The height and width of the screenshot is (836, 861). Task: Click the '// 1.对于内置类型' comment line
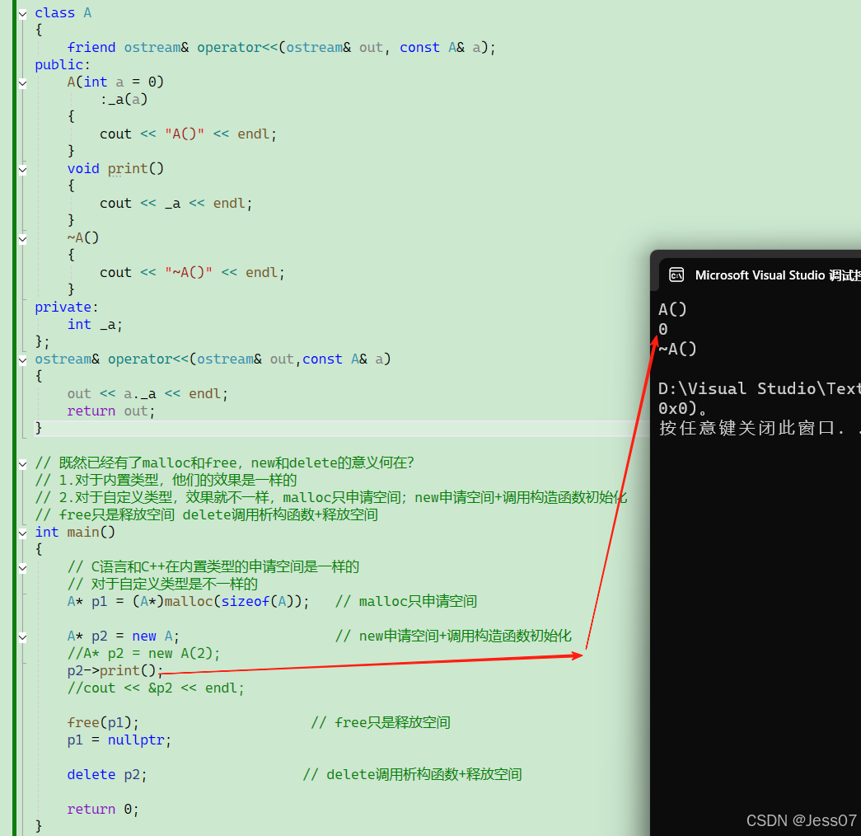tap(166, 481)
